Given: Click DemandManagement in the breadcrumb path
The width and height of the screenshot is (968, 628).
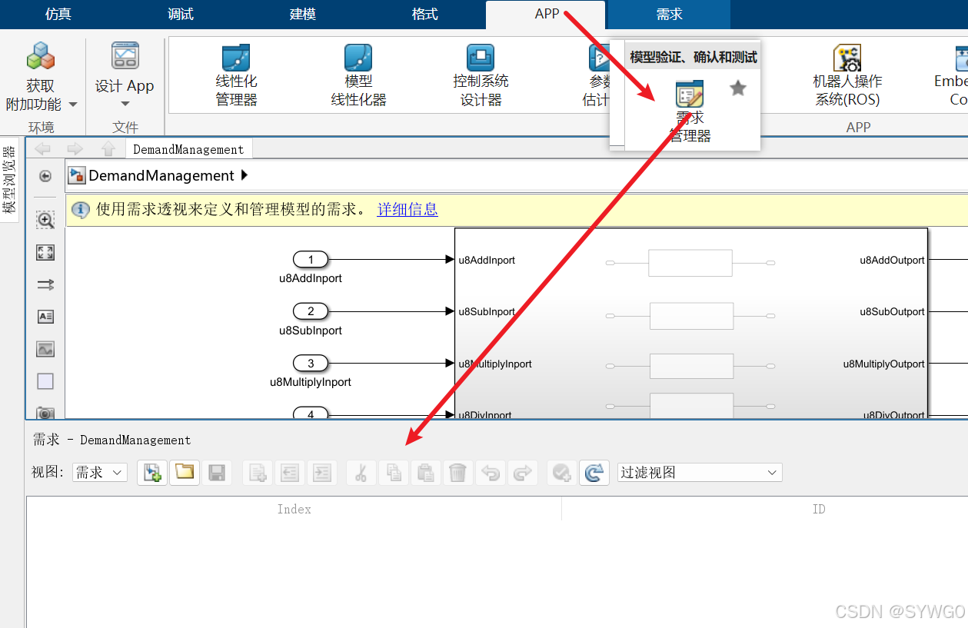Looking at the screenshot, I should [161, 175].
